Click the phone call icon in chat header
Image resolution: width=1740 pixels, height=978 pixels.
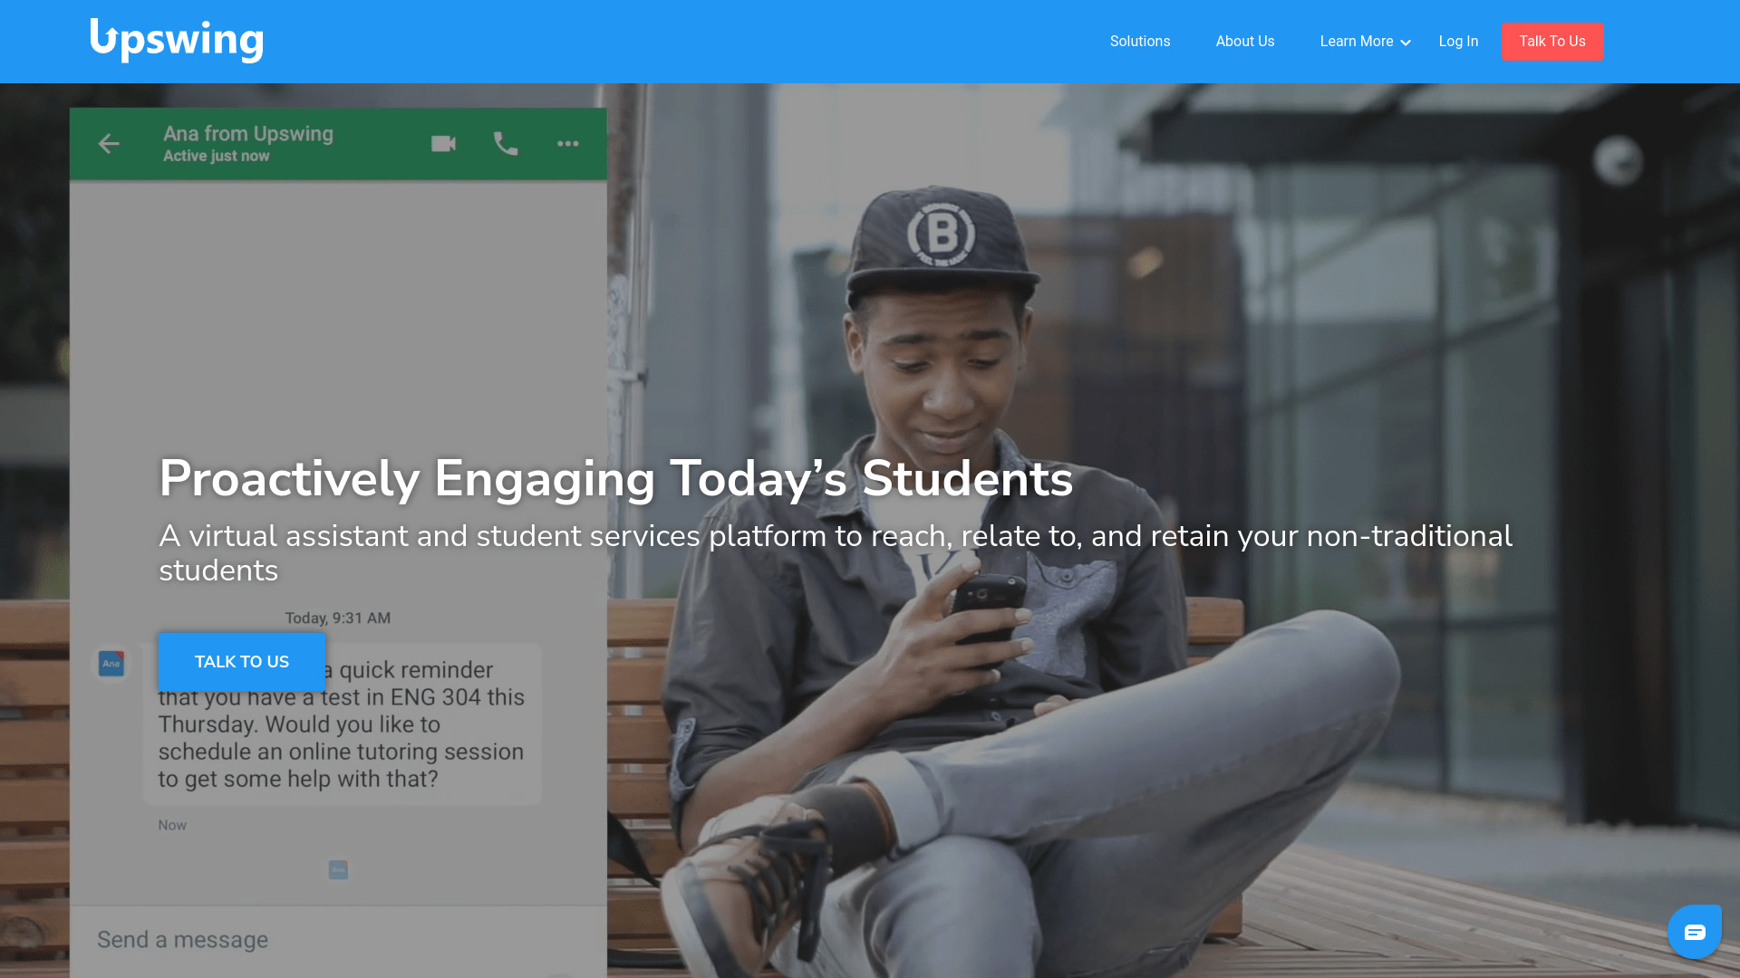(x=506, y=144)
